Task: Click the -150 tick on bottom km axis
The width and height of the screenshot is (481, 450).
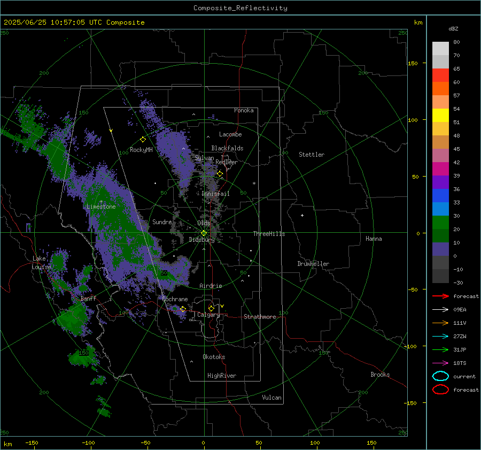Action: click(32, 443)
